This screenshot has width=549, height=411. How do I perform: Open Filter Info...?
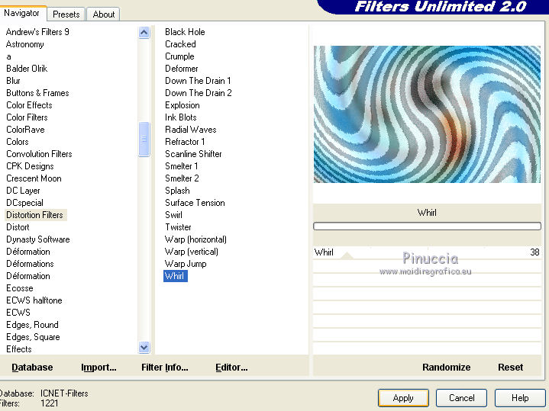tap(165, 368)
